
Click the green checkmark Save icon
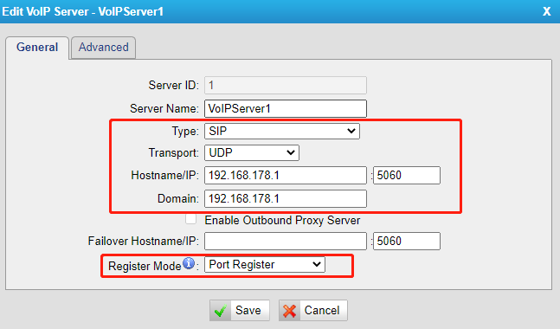(221, 311)
